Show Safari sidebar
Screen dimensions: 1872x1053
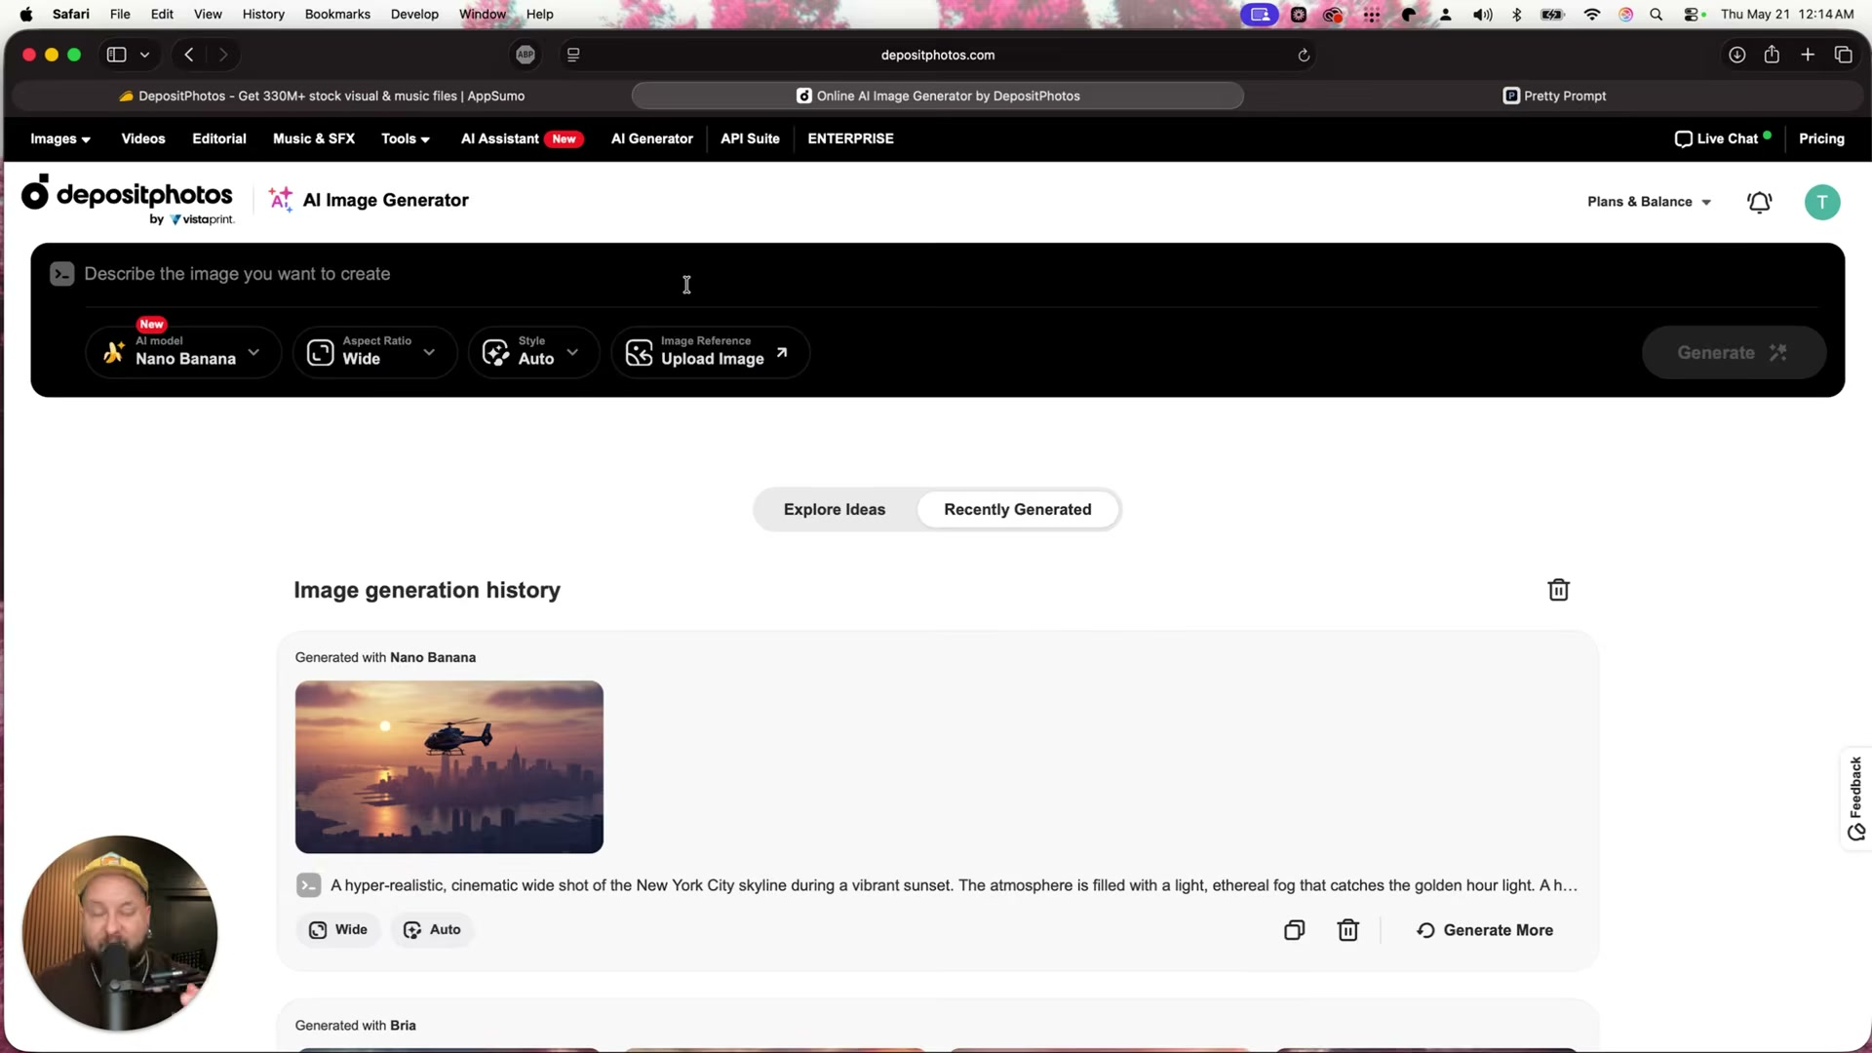[x=116, y=55]
